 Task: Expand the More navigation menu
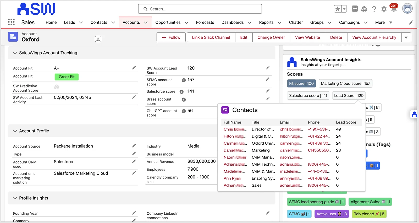click(384, 23)
